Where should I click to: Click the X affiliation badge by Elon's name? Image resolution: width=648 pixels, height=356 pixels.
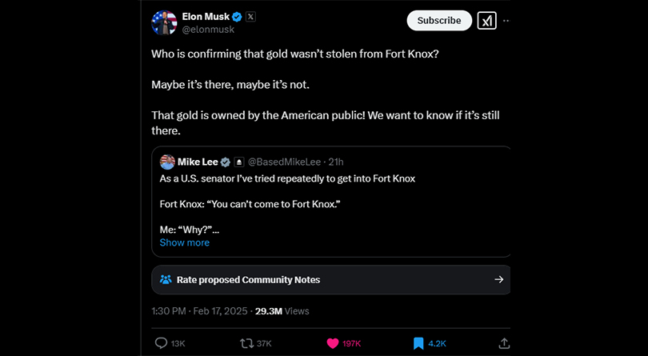click(250, 16)
